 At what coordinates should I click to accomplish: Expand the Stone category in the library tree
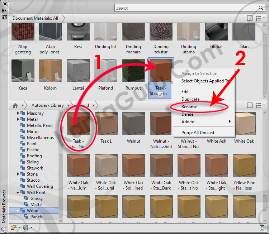[x=19, y=174]
